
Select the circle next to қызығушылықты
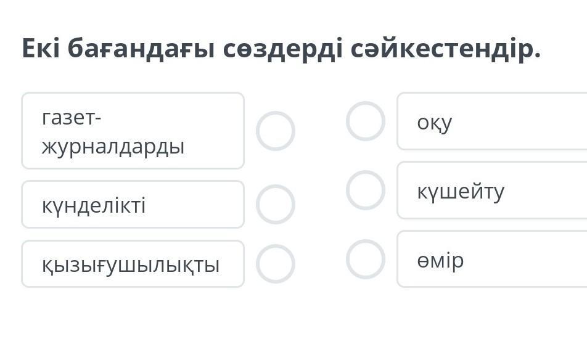276,264
